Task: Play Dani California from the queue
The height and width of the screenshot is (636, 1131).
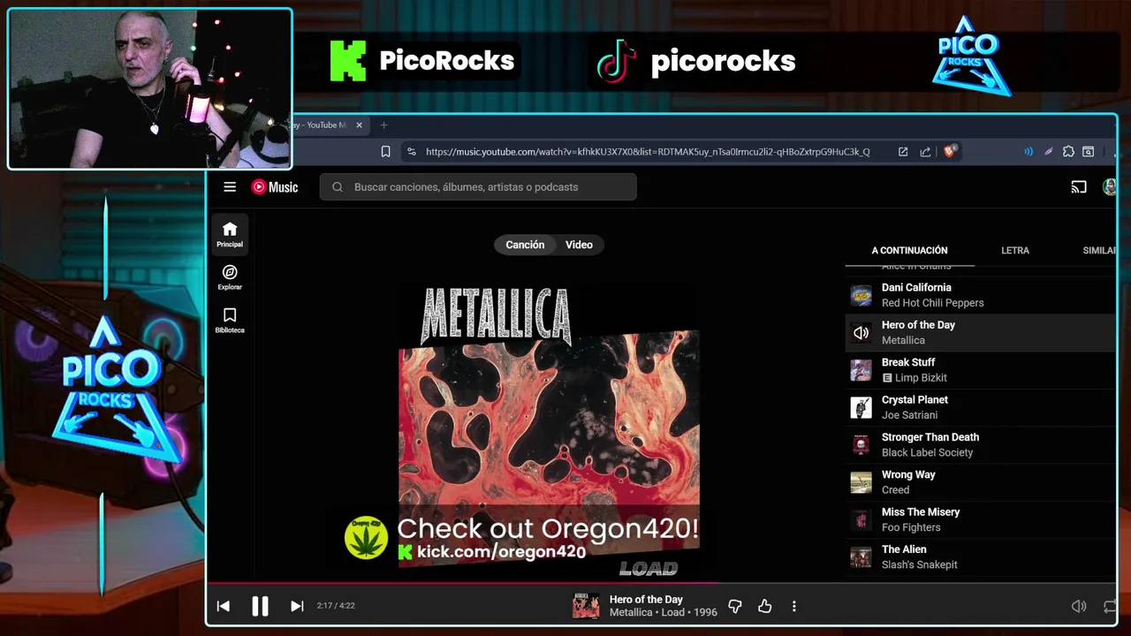Action: tap(980, 295)
